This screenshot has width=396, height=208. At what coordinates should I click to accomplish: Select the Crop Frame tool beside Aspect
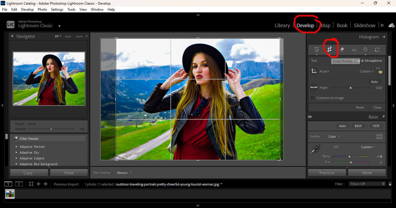pyautogui.click(x=314, y=71)
